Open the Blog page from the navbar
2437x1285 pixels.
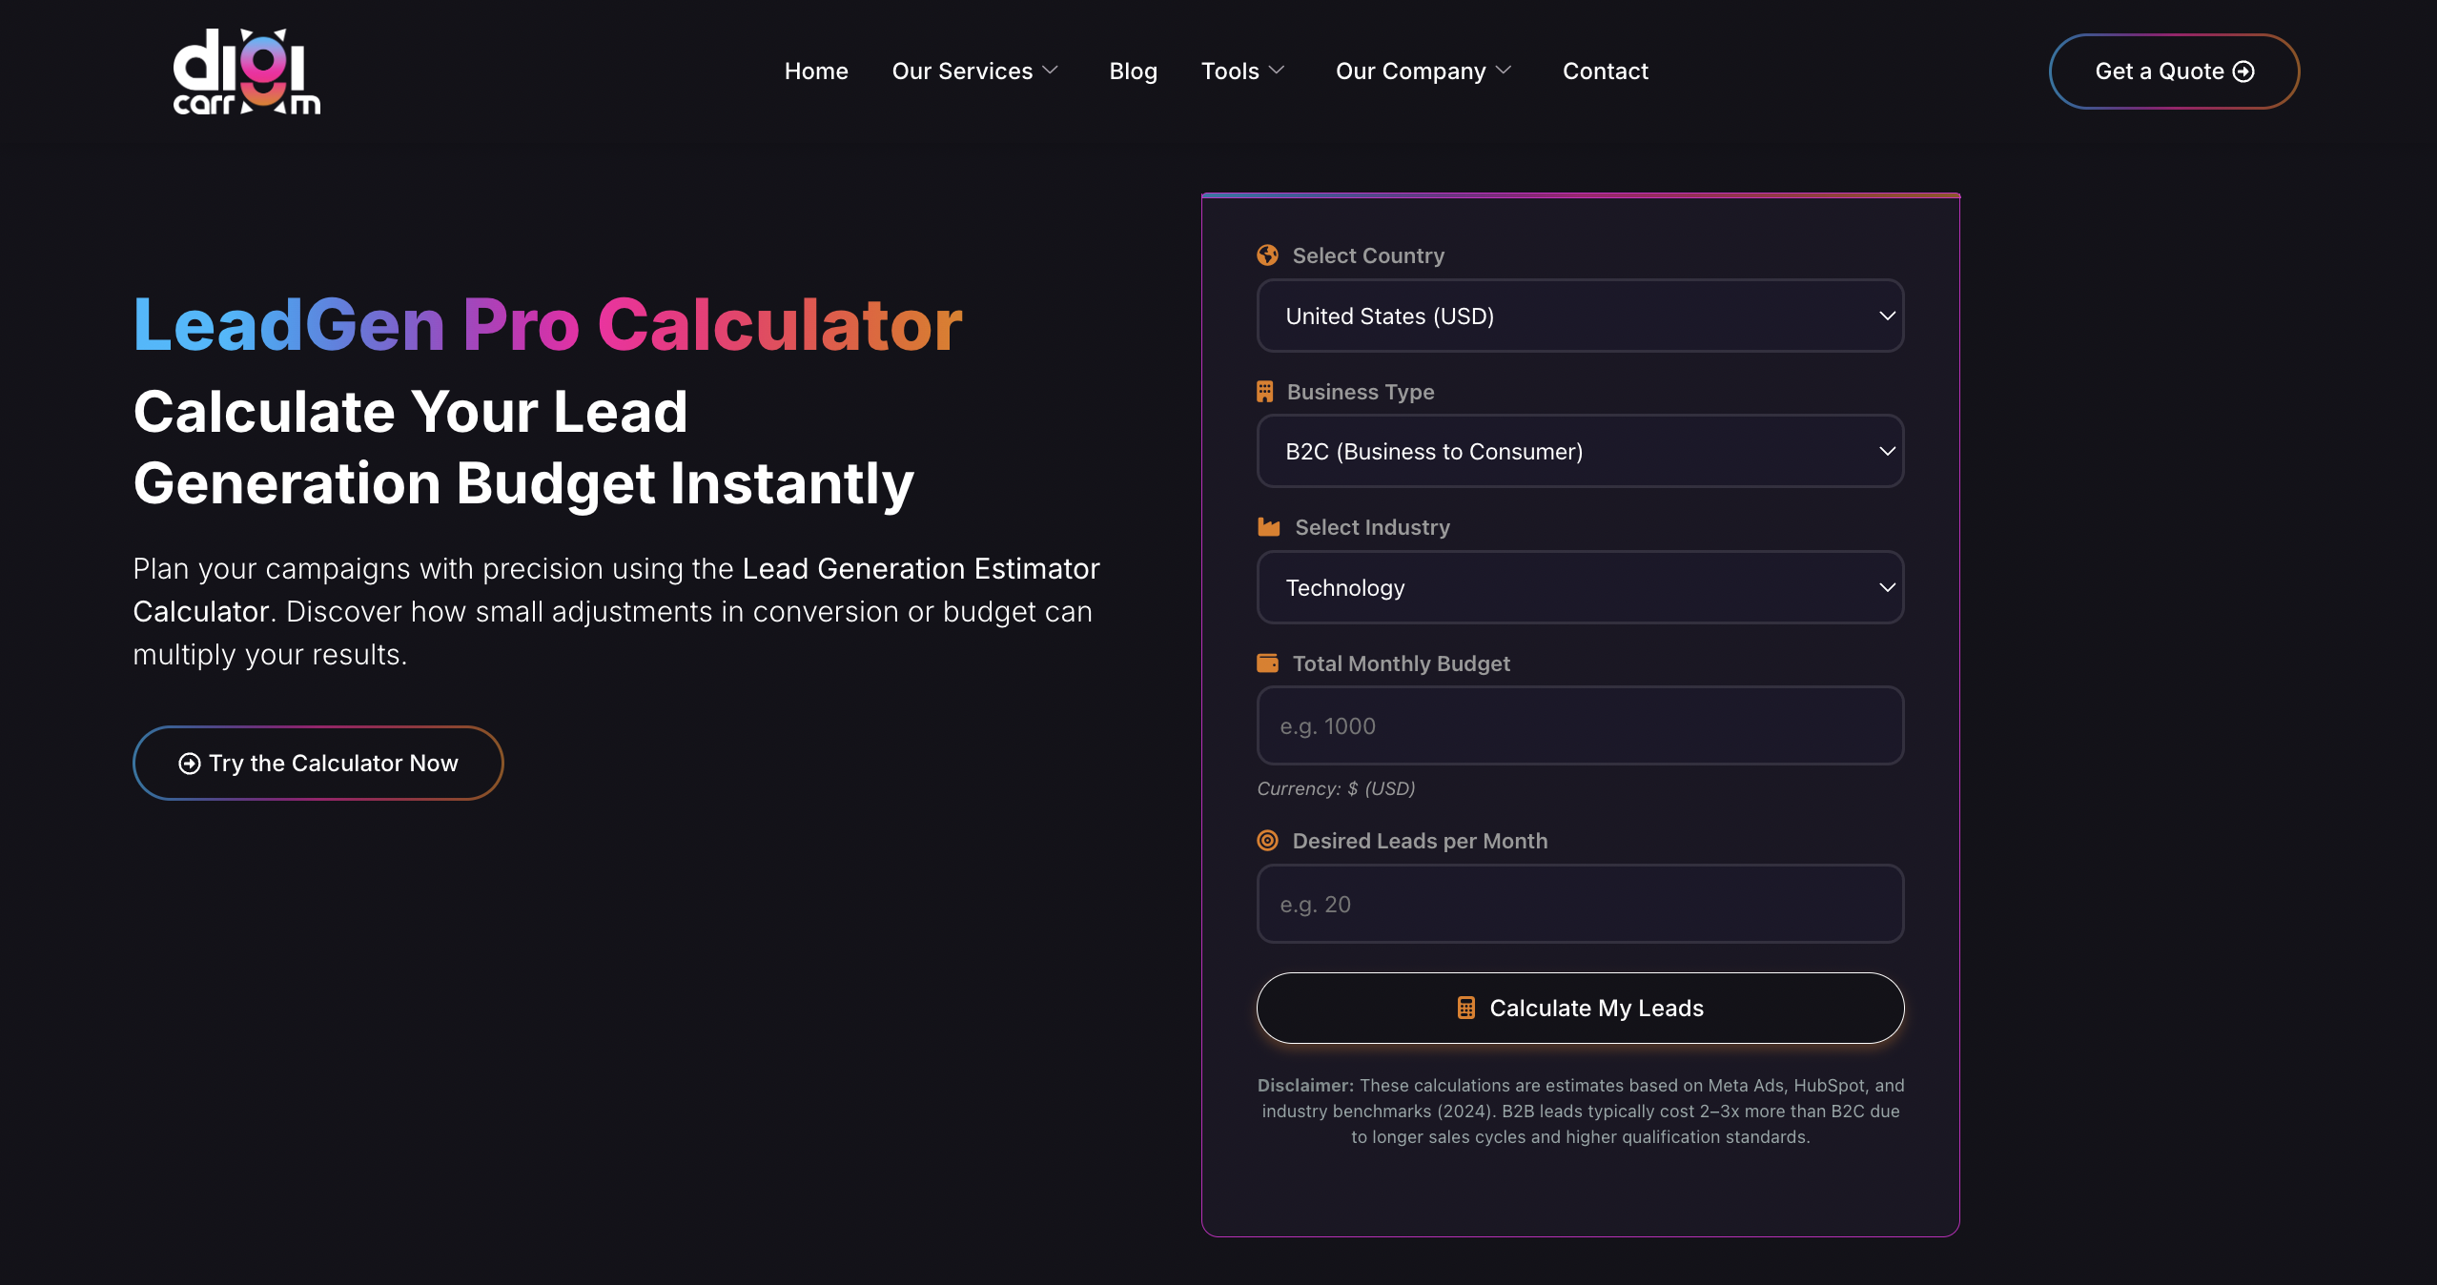pyautogui.click(x=1133, y=71)
